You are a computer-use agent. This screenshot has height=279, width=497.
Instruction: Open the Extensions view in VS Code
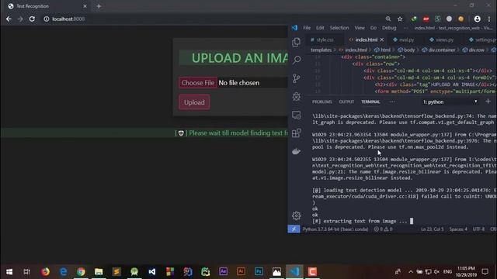tap(297, 133)
